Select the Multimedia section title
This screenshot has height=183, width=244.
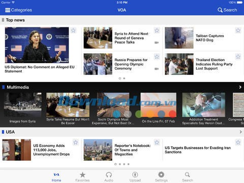click(18, 87)
